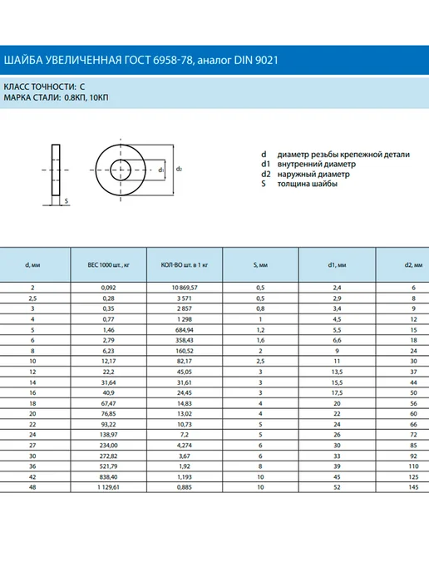Click the weight cell '234,00'
The width and height of the screenshot is (429, 572).
(108, 446)
